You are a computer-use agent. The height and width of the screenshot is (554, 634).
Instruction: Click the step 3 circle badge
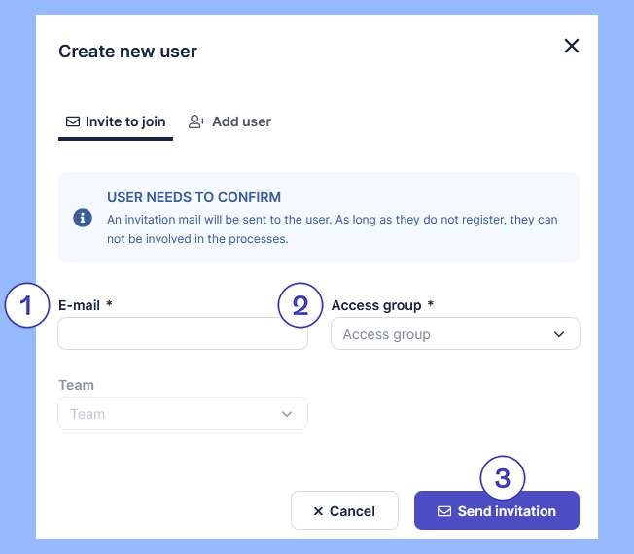(503, 477)
